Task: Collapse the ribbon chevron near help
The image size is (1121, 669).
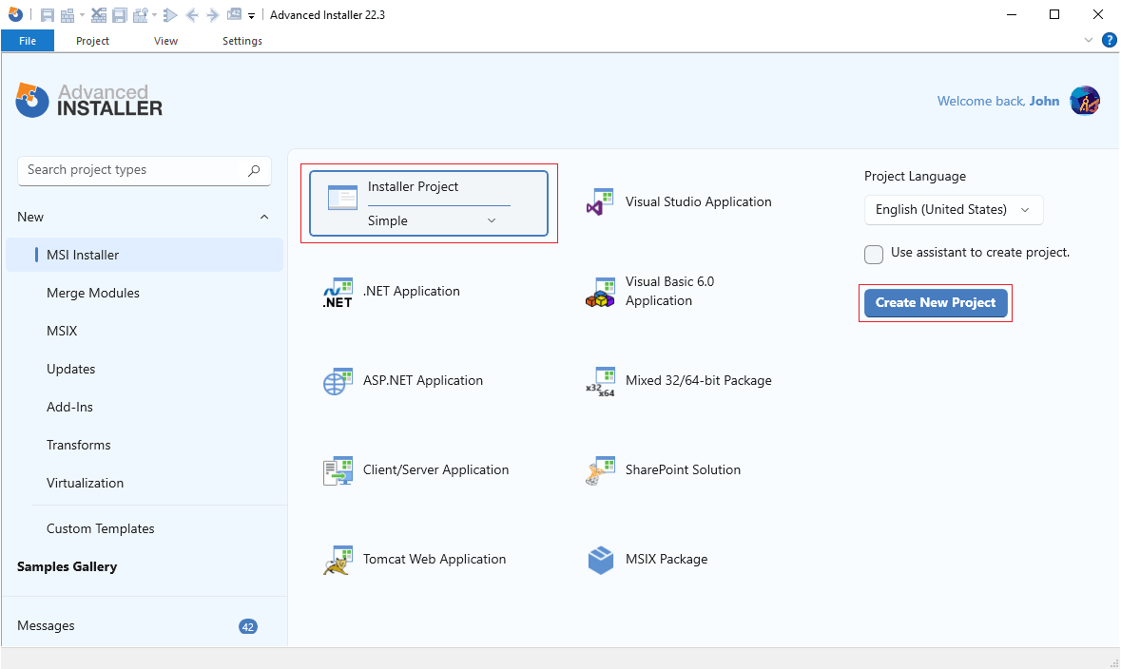Action: [1088, 40]
